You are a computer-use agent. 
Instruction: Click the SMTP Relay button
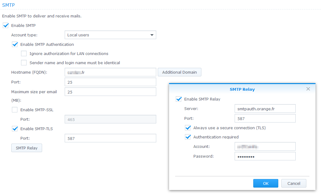pos(27,148)
